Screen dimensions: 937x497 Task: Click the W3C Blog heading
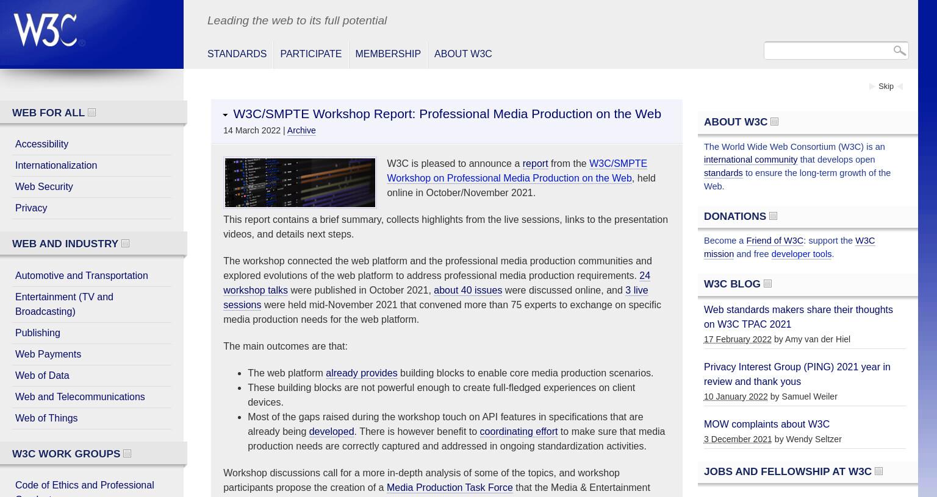click(x=732, y=284)
